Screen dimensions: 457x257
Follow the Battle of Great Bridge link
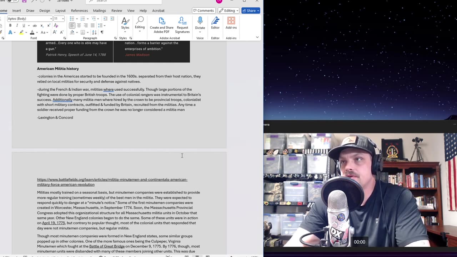coord(107,246)
